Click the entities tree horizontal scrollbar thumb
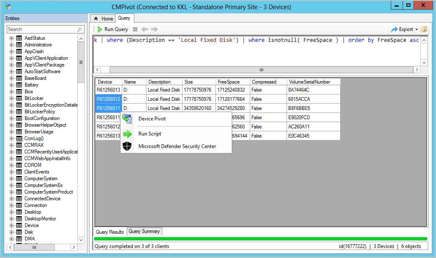This screenshot has width=436, height=258. coord(34,247)
